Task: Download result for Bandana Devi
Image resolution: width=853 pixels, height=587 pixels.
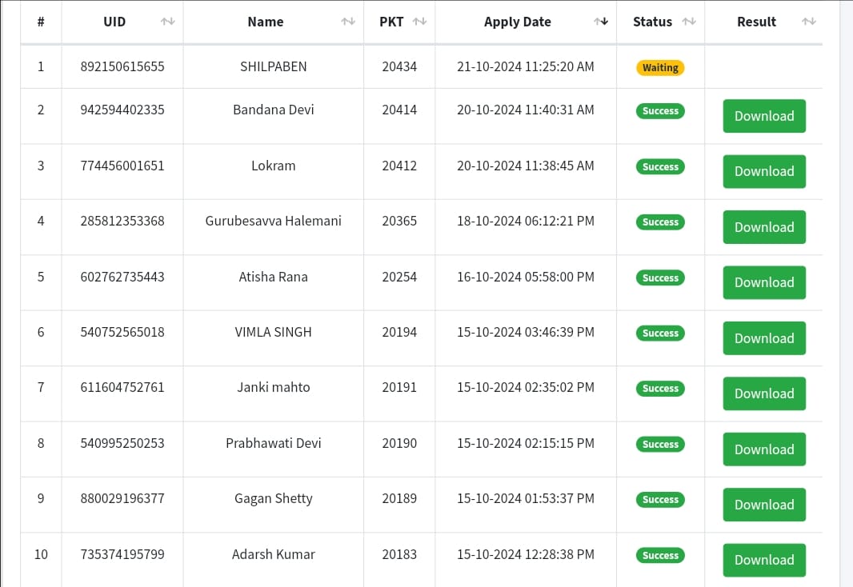Action: pos(763,116)
